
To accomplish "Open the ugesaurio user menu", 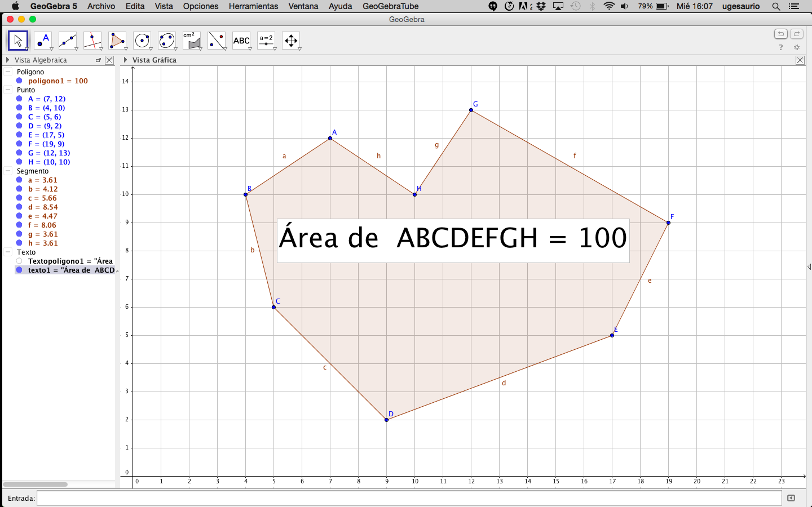I will 741,6.
